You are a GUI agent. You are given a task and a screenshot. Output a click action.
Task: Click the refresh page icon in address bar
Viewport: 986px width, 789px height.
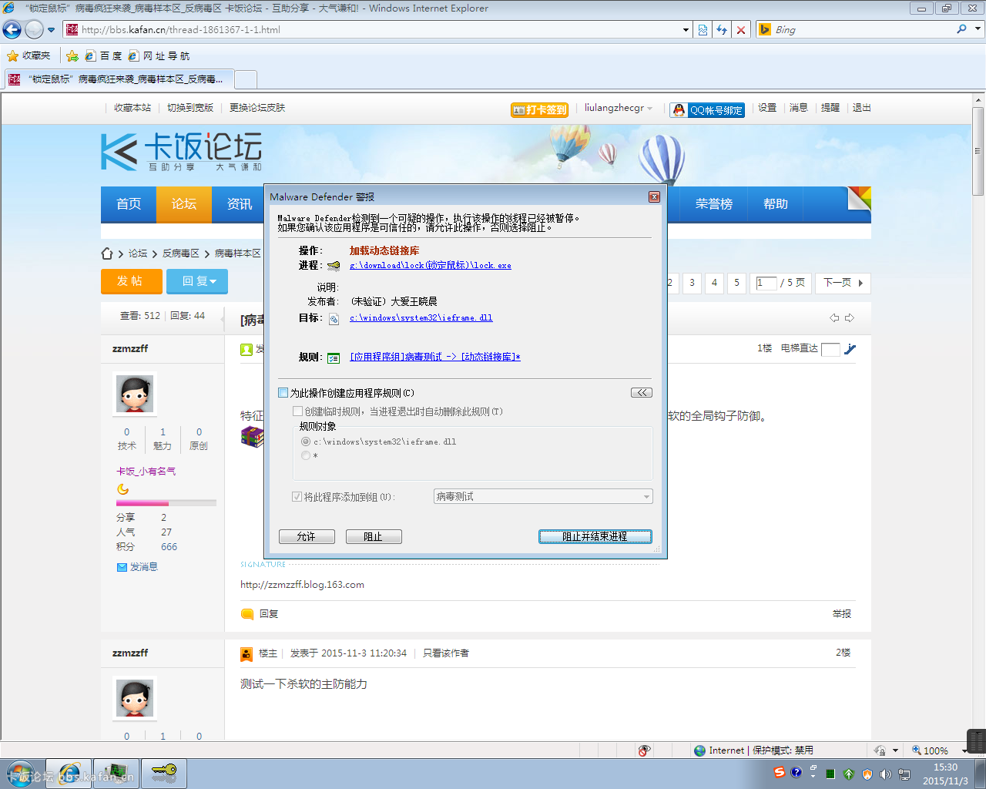722,30
